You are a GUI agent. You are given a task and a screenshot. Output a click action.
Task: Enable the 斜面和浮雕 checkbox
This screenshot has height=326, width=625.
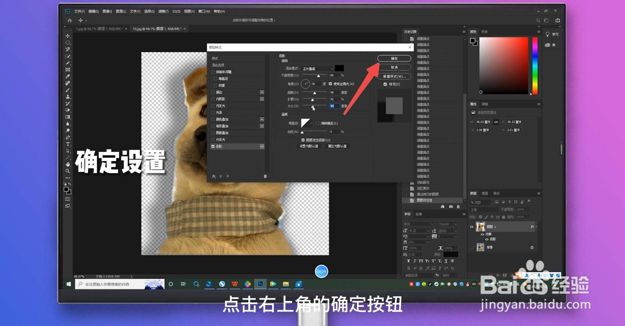click(x=213, y=72)
